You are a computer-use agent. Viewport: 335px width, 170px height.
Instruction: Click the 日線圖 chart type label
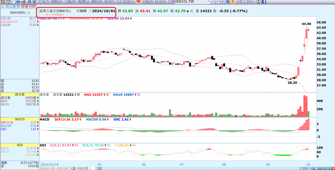tap(82, 11)
